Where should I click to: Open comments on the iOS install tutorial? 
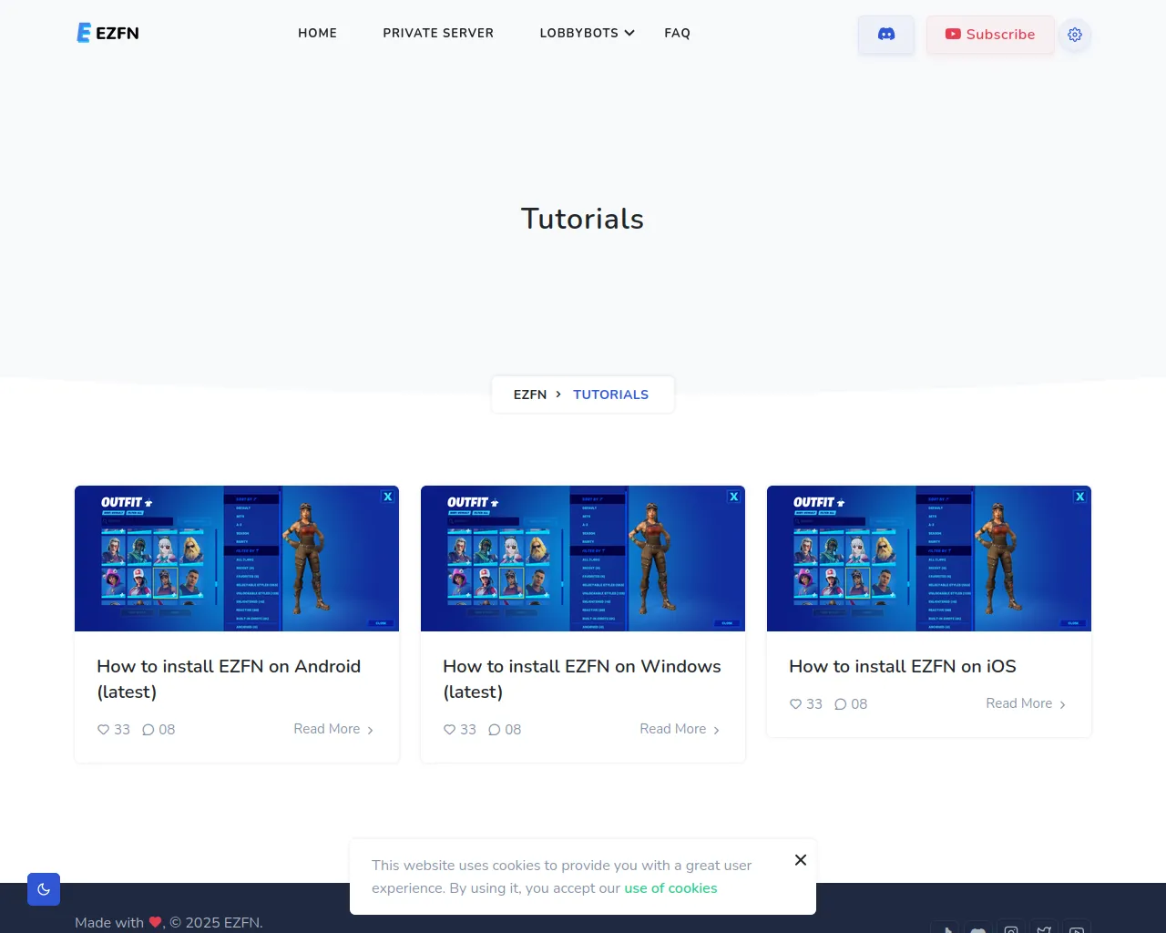pyautogui.click(x=841, y=704)
